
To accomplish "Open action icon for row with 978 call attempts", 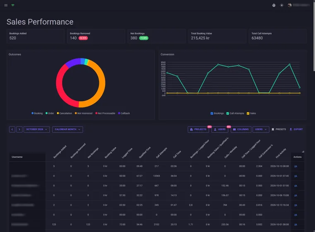I will [296, 195].
